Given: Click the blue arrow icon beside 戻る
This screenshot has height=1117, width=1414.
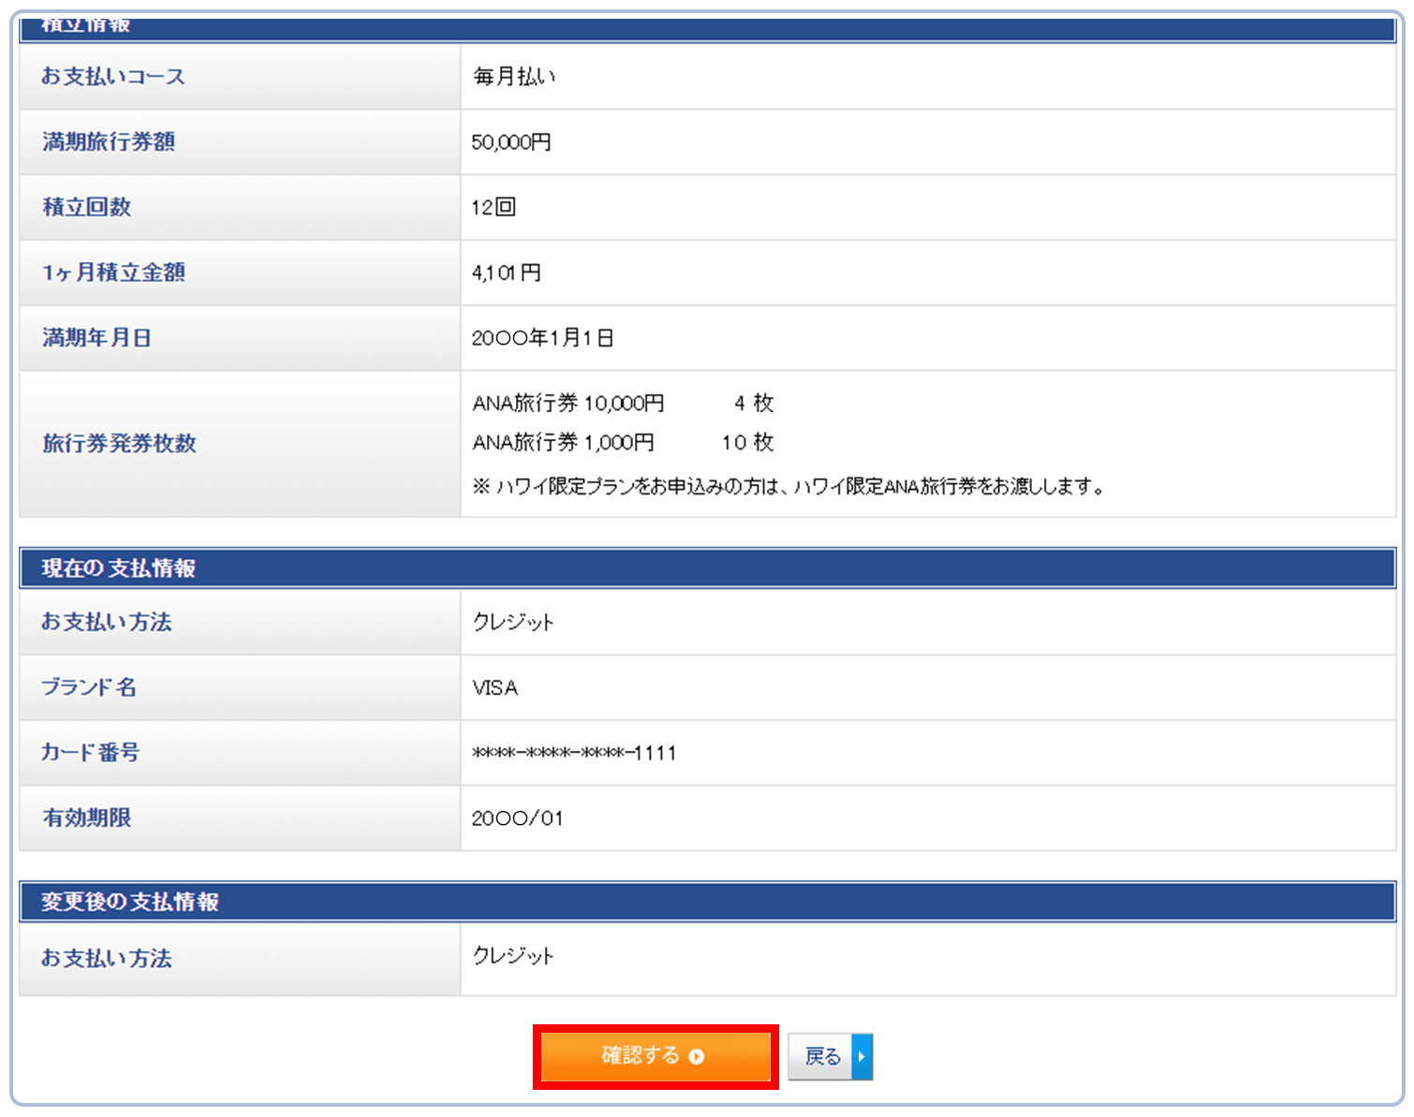Looking at the screenshot, I should [x=862, y=1056].
